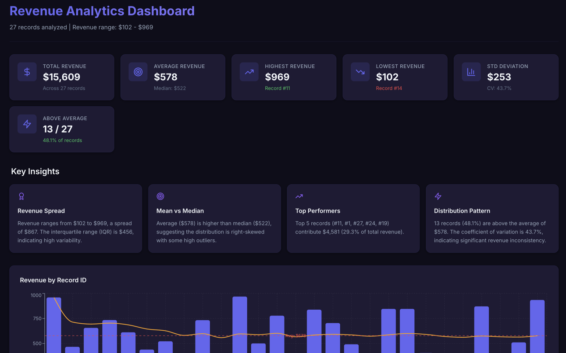This screenshot has width=566, height=353.
Task: Click the first bar in the revenue chart
Action: 54,326
